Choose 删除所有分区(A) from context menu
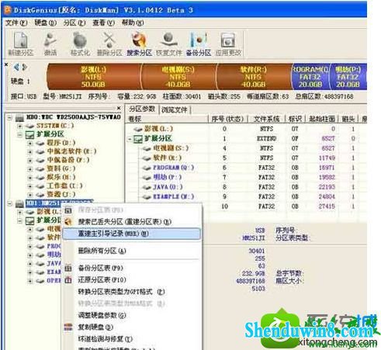The width and height of the screenshot is (381, 350). 132,251
